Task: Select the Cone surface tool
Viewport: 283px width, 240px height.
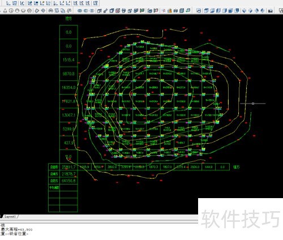Action: point(5,11)
